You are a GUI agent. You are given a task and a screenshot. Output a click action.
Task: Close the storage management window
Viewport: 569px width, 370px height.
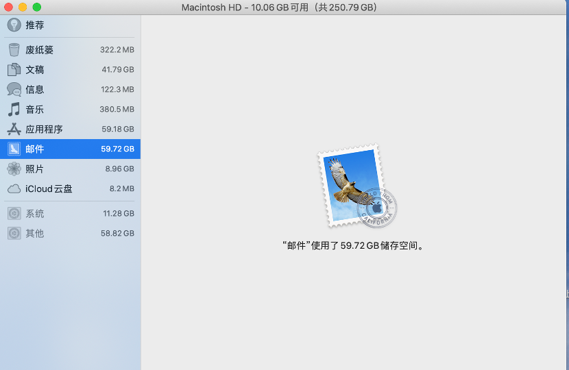point(9,7)
